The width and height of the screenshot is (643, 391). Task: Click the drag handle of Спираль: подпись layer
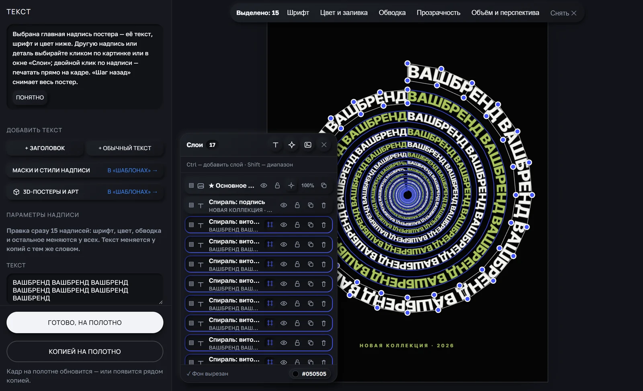(191, 205)
